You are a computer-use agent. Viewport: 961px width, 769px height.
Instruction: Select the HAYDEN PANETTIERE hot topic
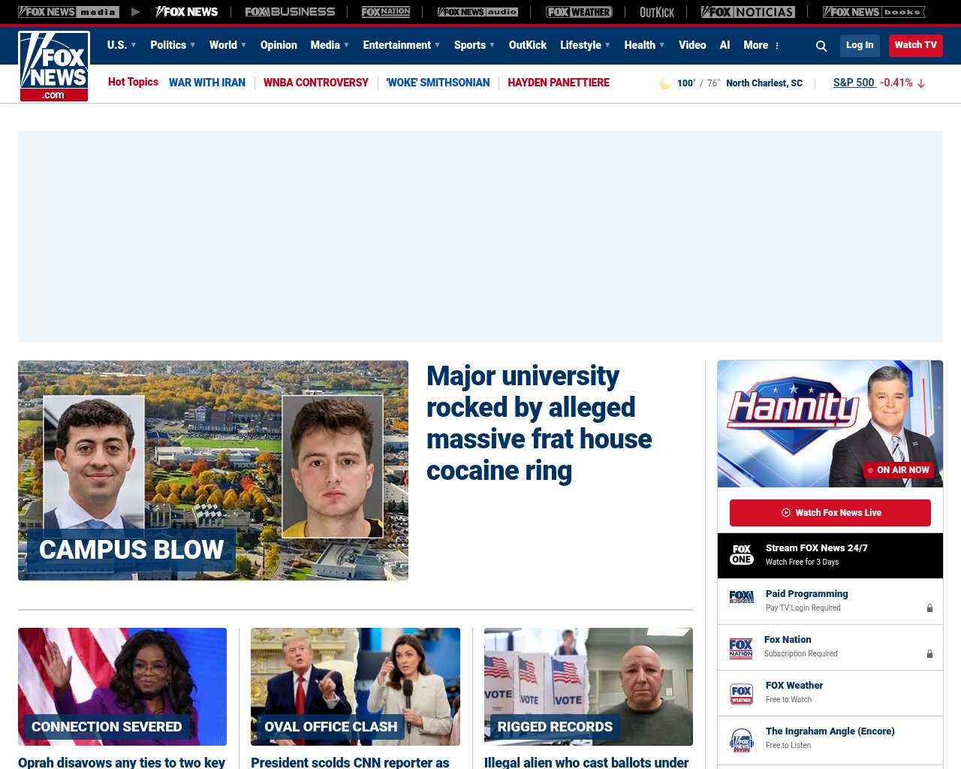click(x=559, y=83)
